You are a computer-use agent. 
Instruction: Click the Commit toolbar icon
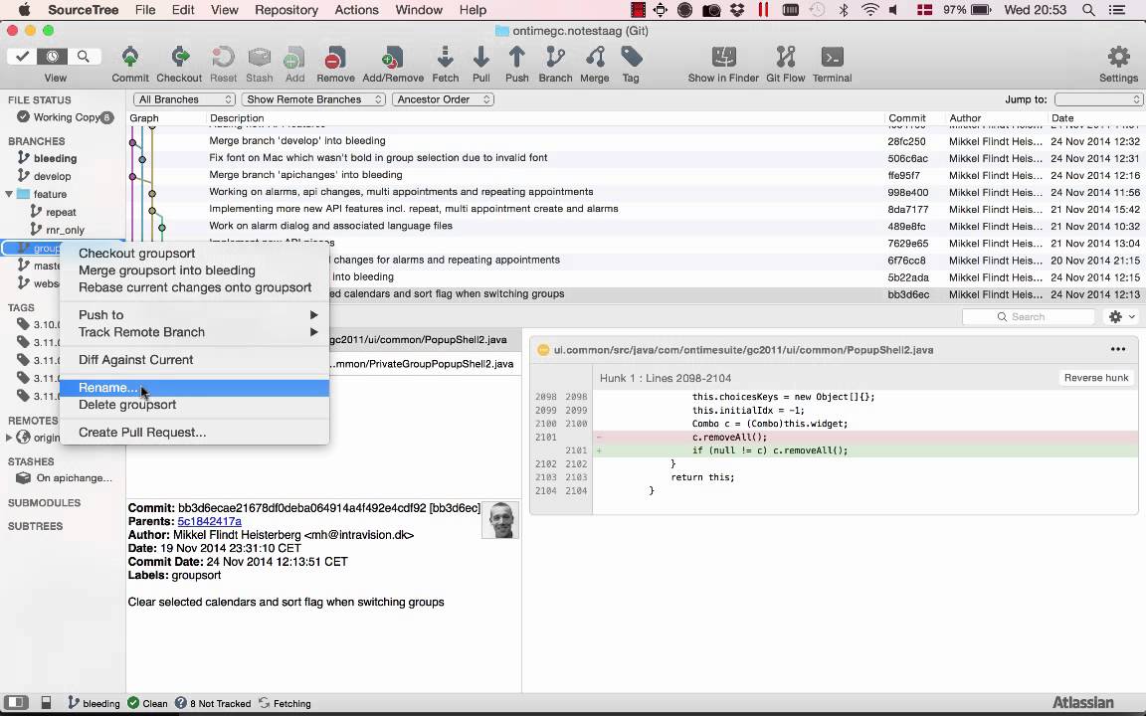(130, 57)
